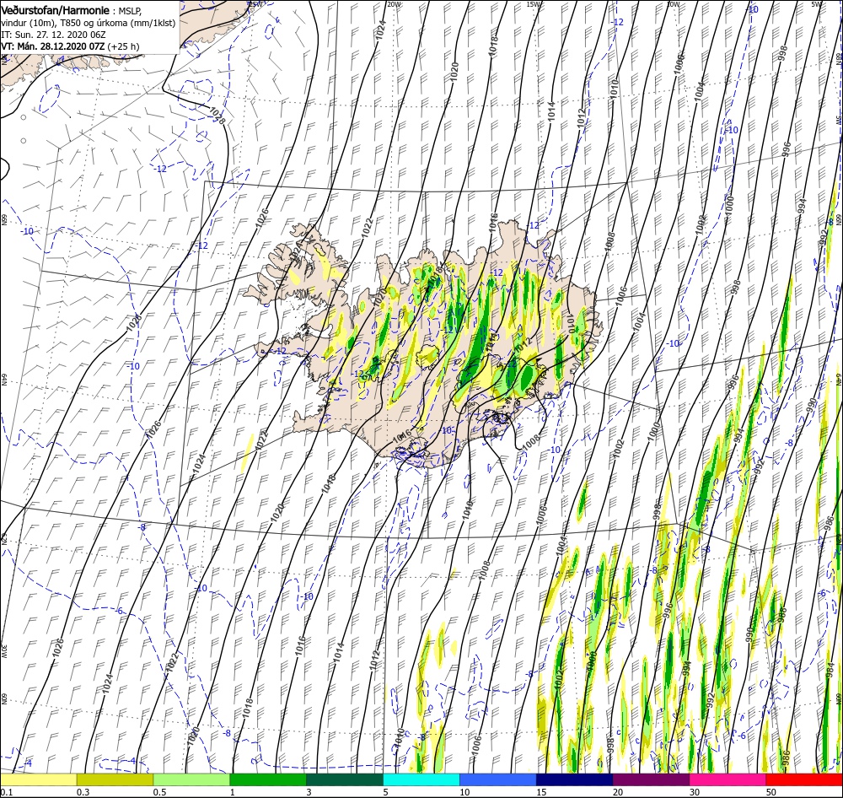Select the blue 10 mm legend swatch
The height and width of the screenshot is (798, 843).
(498, 779)
